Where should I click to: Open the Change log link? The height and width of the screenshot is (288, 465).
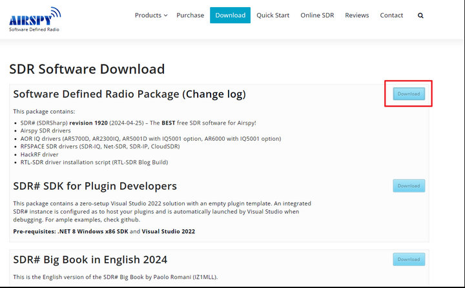point(214,94)
